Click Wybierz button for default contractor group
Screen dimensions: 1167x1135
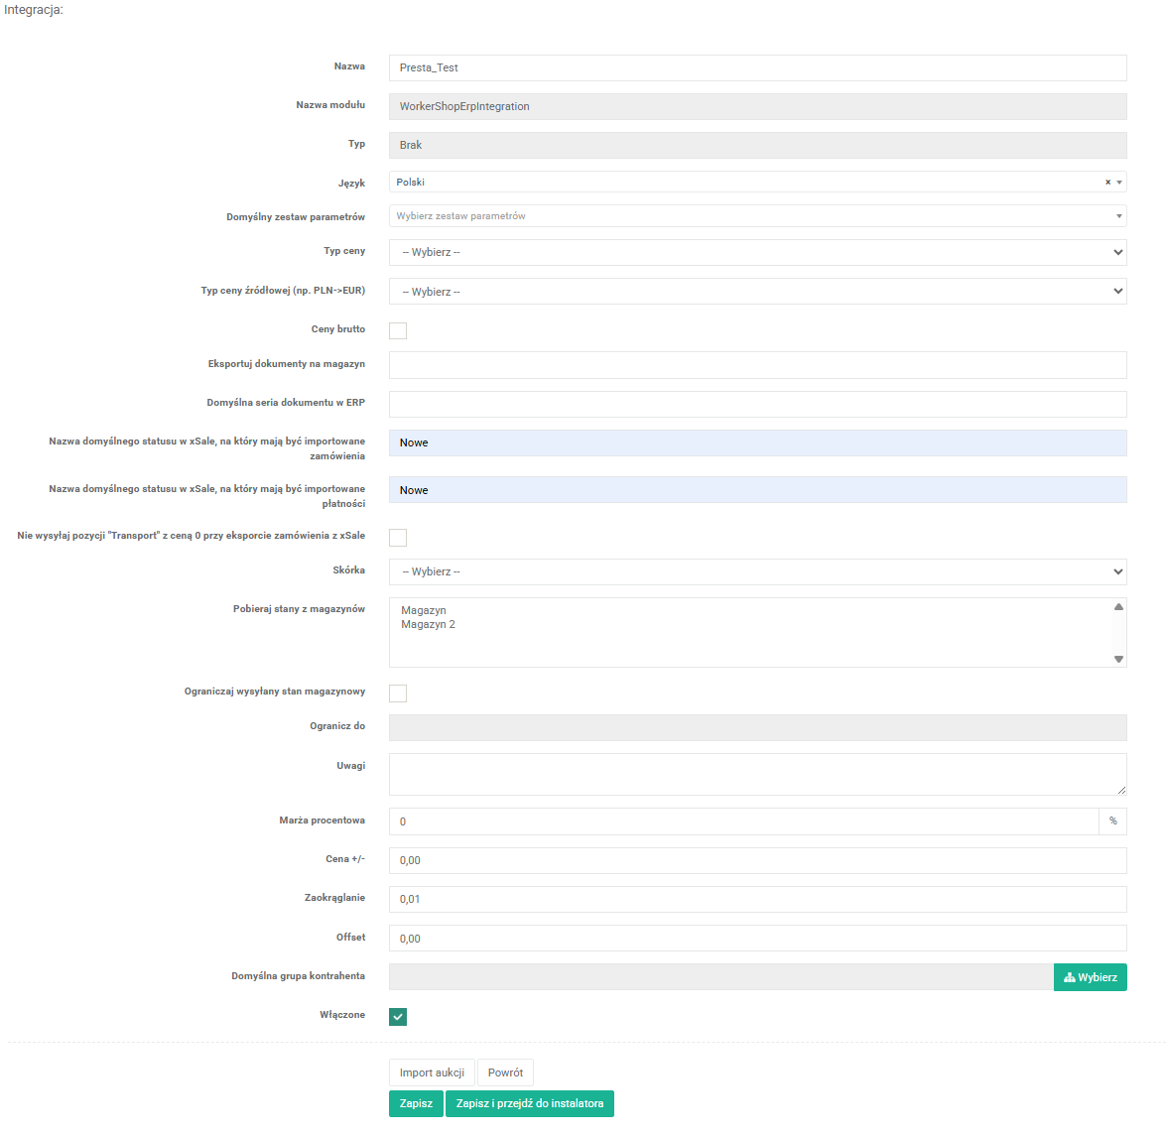(1090, 977)
